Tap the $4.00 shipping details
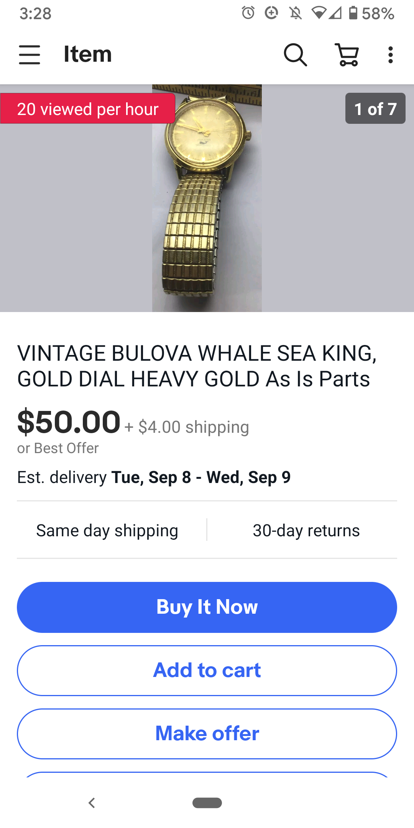 (194, 427)
